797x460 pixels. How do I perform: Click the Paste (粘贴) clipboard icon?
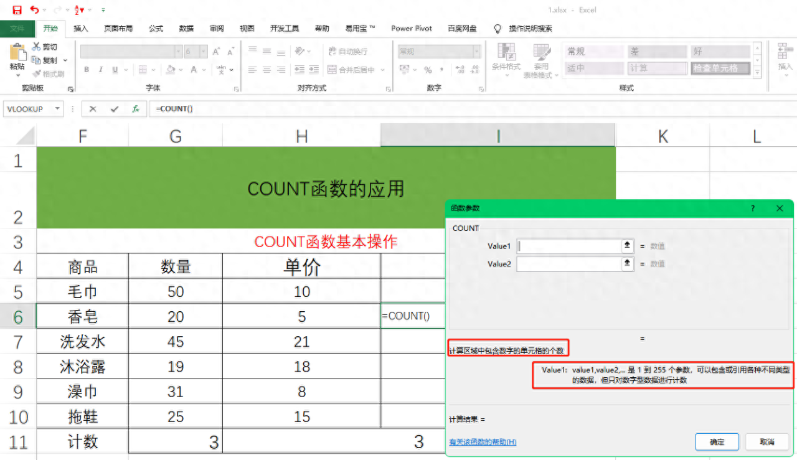click(17, 51)
